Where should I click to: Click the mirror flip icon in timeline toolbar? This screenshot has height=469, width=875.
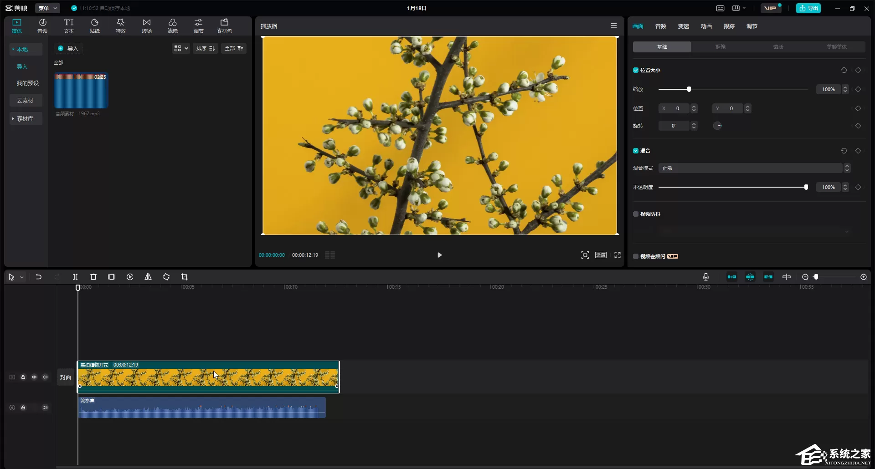[x=148, y=277]
